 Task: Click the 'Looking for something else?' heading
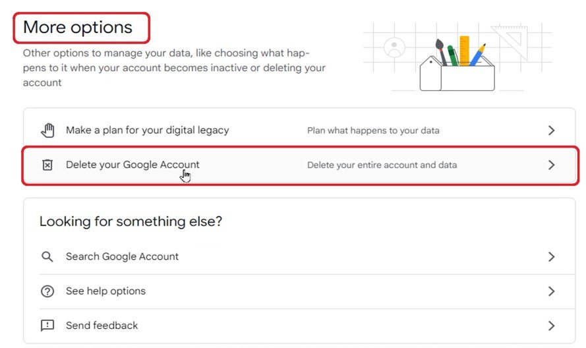pyautogui.click(x=131, y=221)
